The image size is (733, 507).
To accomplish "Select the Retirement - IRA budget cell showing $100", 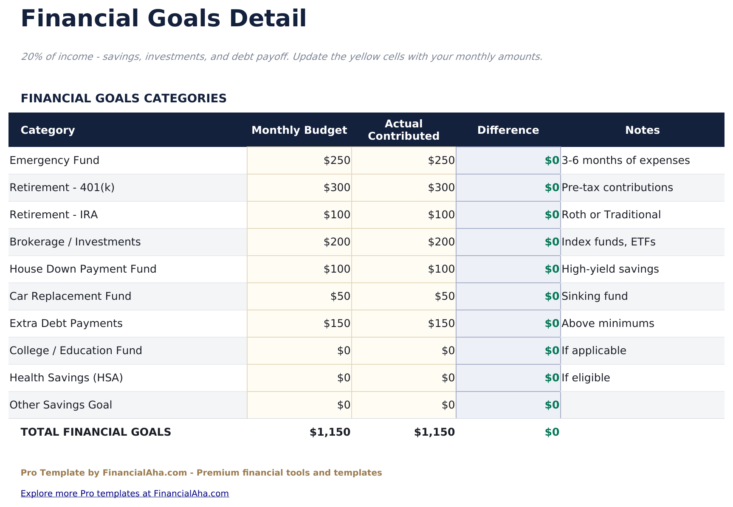I will 299,214.
